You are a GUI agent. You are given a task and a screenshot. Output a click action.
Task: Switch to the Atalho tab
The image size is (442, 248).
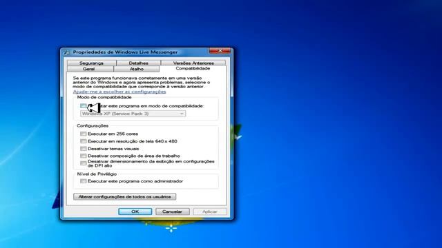click(137, 69)
